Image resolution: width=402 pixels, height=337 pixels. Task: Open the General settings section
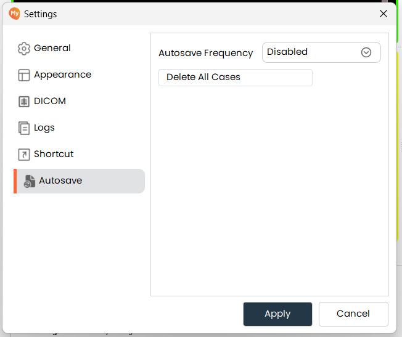52,48
